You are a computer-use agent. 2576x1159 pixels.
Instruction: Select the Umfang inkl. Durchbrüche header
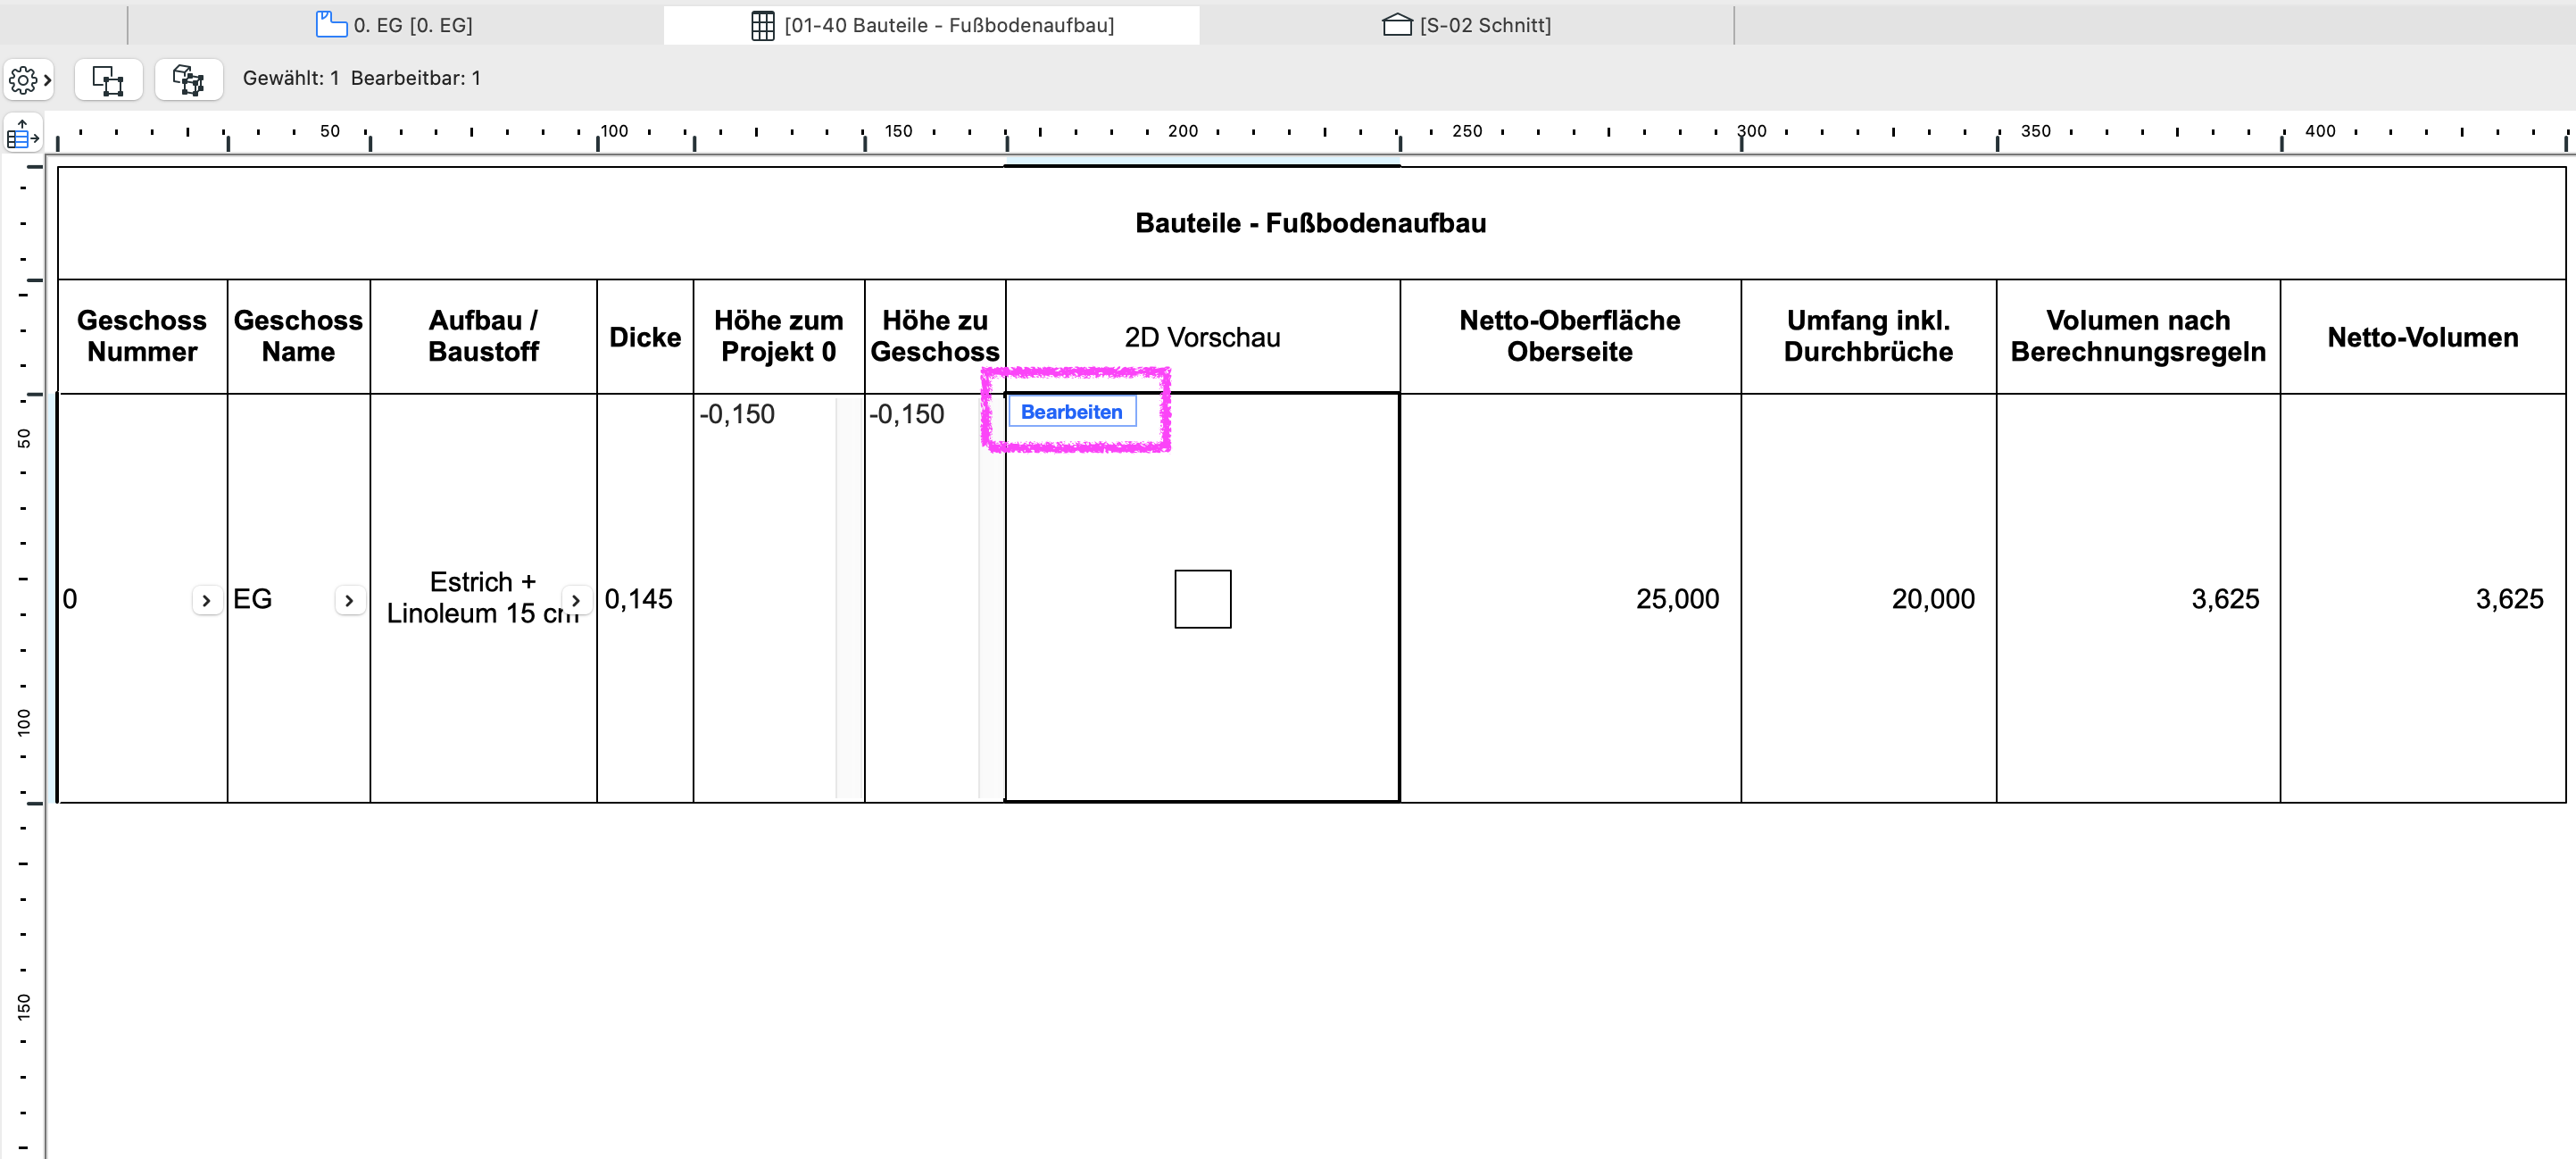(x=1867, y=336)
